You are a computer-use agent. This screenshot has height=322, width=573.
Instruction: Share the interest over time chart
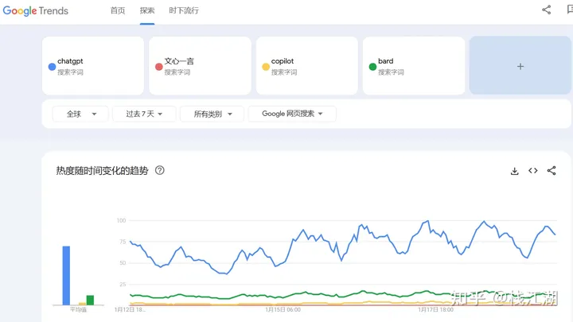tap(552, 170)
